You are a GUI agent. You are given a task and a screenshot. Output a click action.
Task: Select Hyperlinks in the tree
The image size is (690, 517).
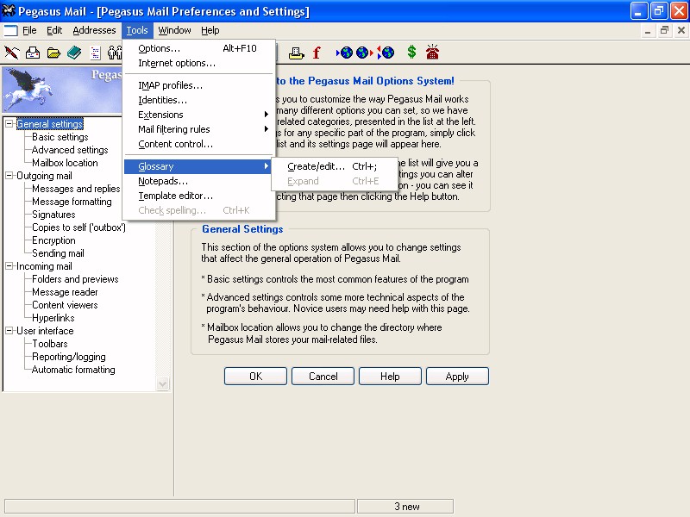click(53, 318)
